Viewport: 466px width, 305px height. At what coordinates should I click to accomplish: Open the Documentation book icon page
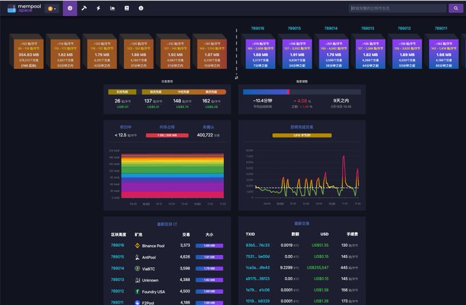pyautogui.click(x=127, y=8)
